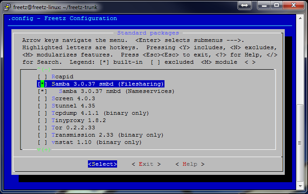The height and width of the screenshot is (194, 308).
Task: Enable the Tor 0.2.2.33 checkbox
Action: click(42, 128)
